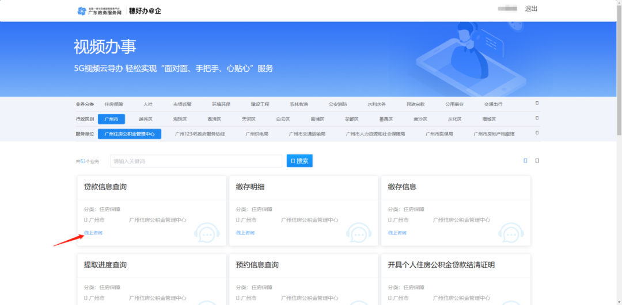This screenshot has height=305, width=622.
Task: Click the page vertical scrollbar
Action: (619, 71)
